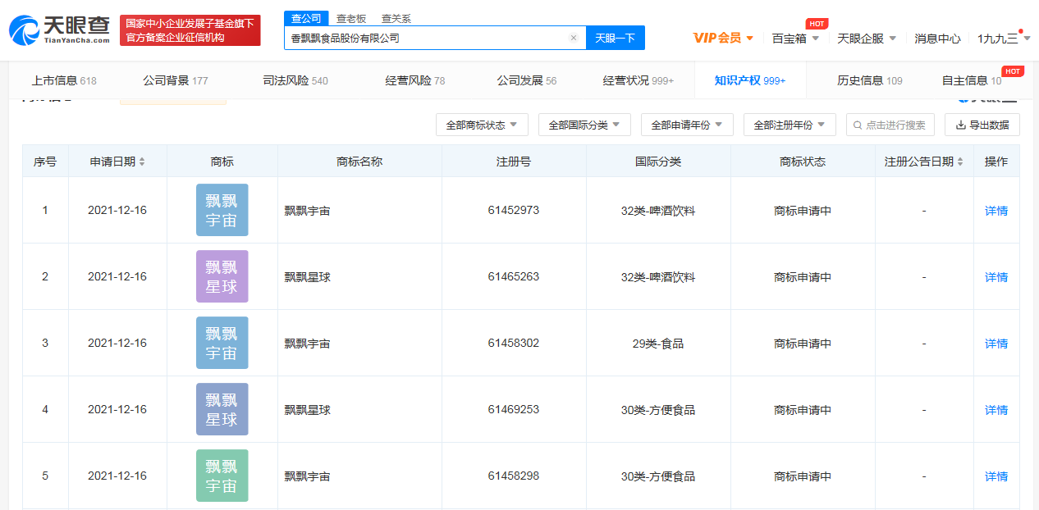
Task: Open 详情 link for row 4 飘飘星球
Action: (x=996, y=410)
